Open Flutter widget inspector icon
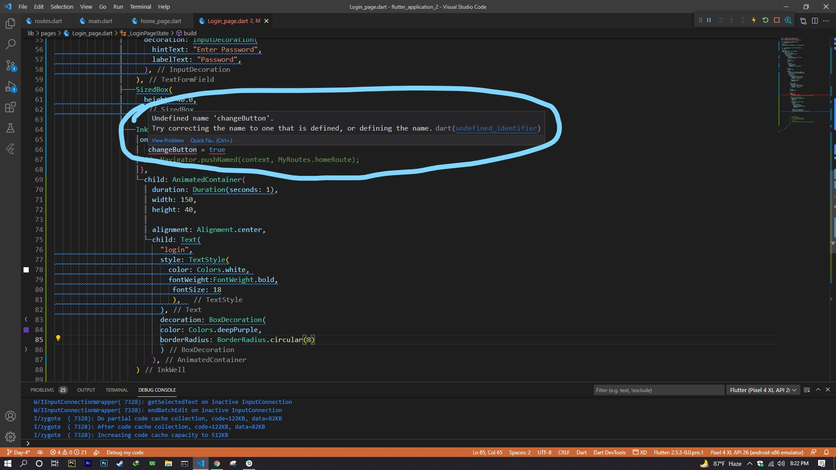Screen dimensions: 836x470 pos(788,20)
